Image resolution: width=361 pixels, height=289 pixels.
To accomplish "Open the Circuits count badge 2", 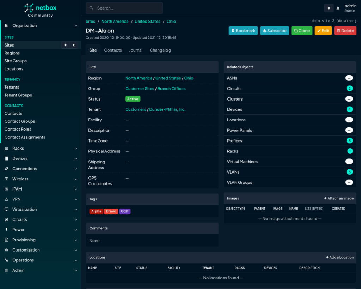I will [349, 89].
